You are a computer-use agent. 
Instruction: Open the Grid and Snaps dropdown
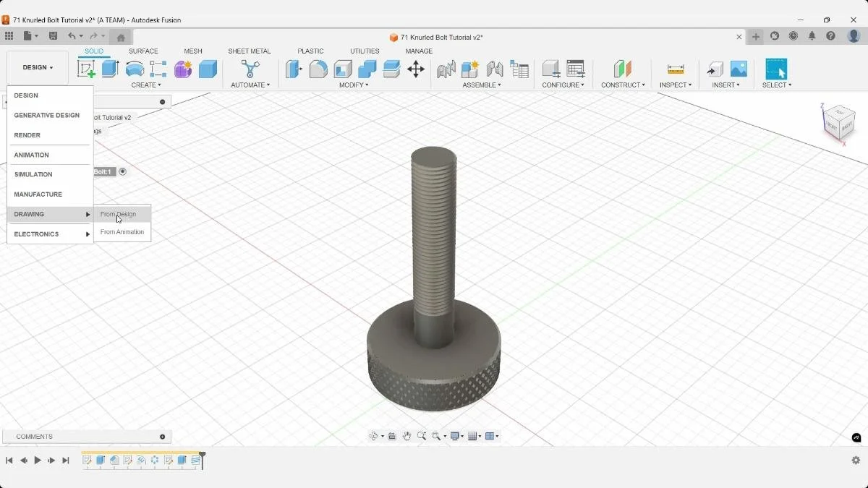point(475,436)
